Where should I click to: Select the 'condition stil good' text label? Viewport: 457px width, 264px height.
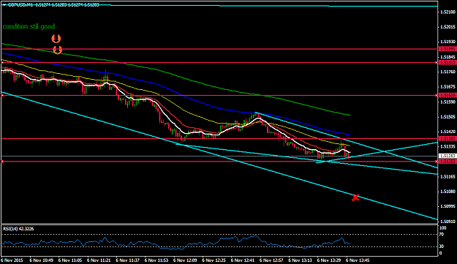(29, 26)
